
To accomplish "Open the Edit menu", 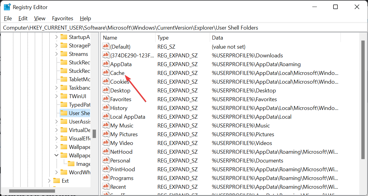I will (23, 18).
